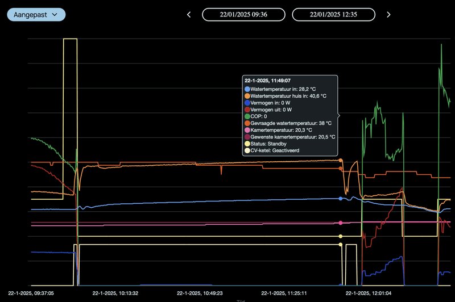Click highlighted blue data point on chart
The width and height of the screenshot is (455, 302).
(x=340, y=198)
